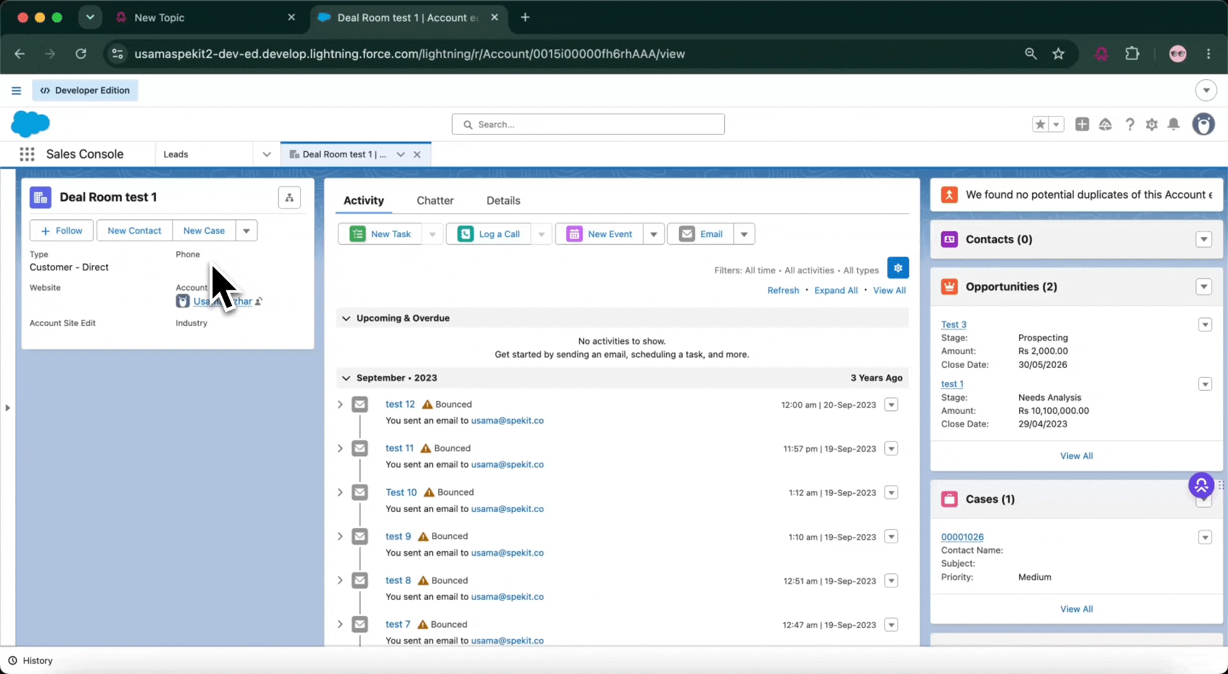The image size is (1228, 674).
Task: Select the Leads navigation item
Action: click(x=175, y=155)
